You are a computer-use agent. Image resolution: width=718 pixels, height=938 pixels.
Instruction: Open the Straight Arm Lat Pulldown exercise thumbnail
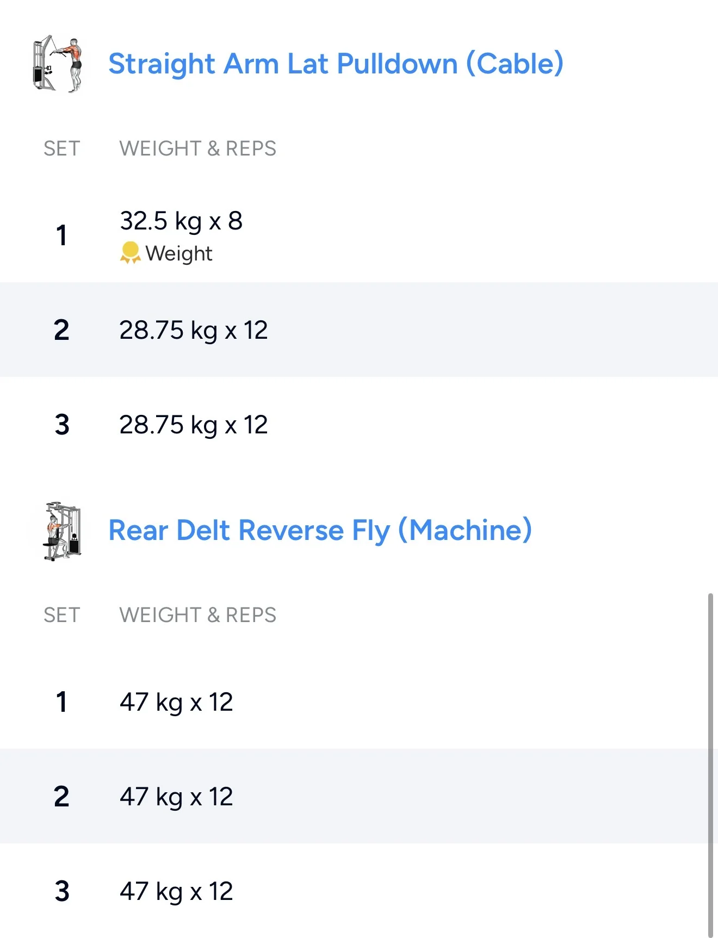coord(58,64)
